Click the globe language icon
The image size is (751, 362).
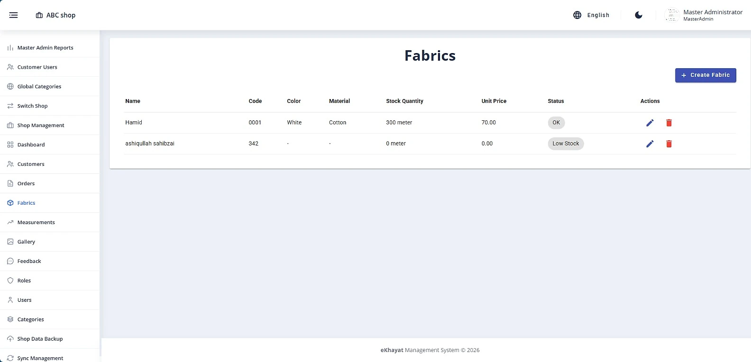577,15
